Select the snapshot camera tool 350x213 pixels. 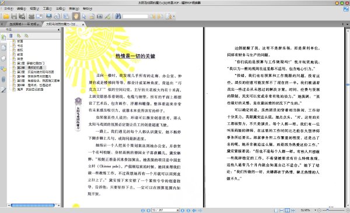click(100, 16)
